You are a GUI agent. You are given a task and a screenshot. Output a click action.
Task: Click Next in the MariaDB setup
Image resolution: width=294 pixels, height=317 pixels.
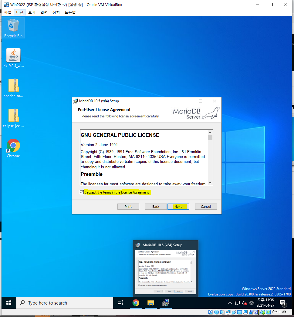tap(178, 207)
